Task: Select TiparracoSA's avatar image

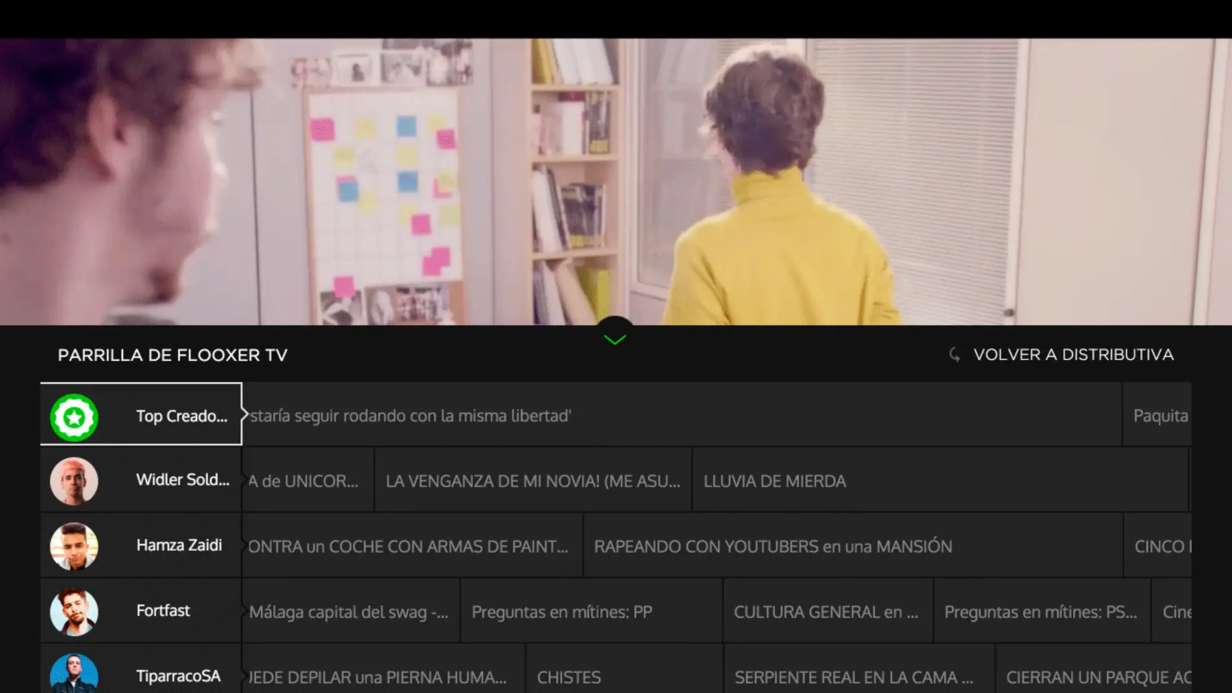Action: [x=74, y=674]
